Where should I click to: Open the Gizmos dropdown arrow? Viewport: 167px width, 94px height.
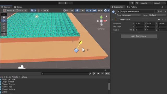coord(109,10)
